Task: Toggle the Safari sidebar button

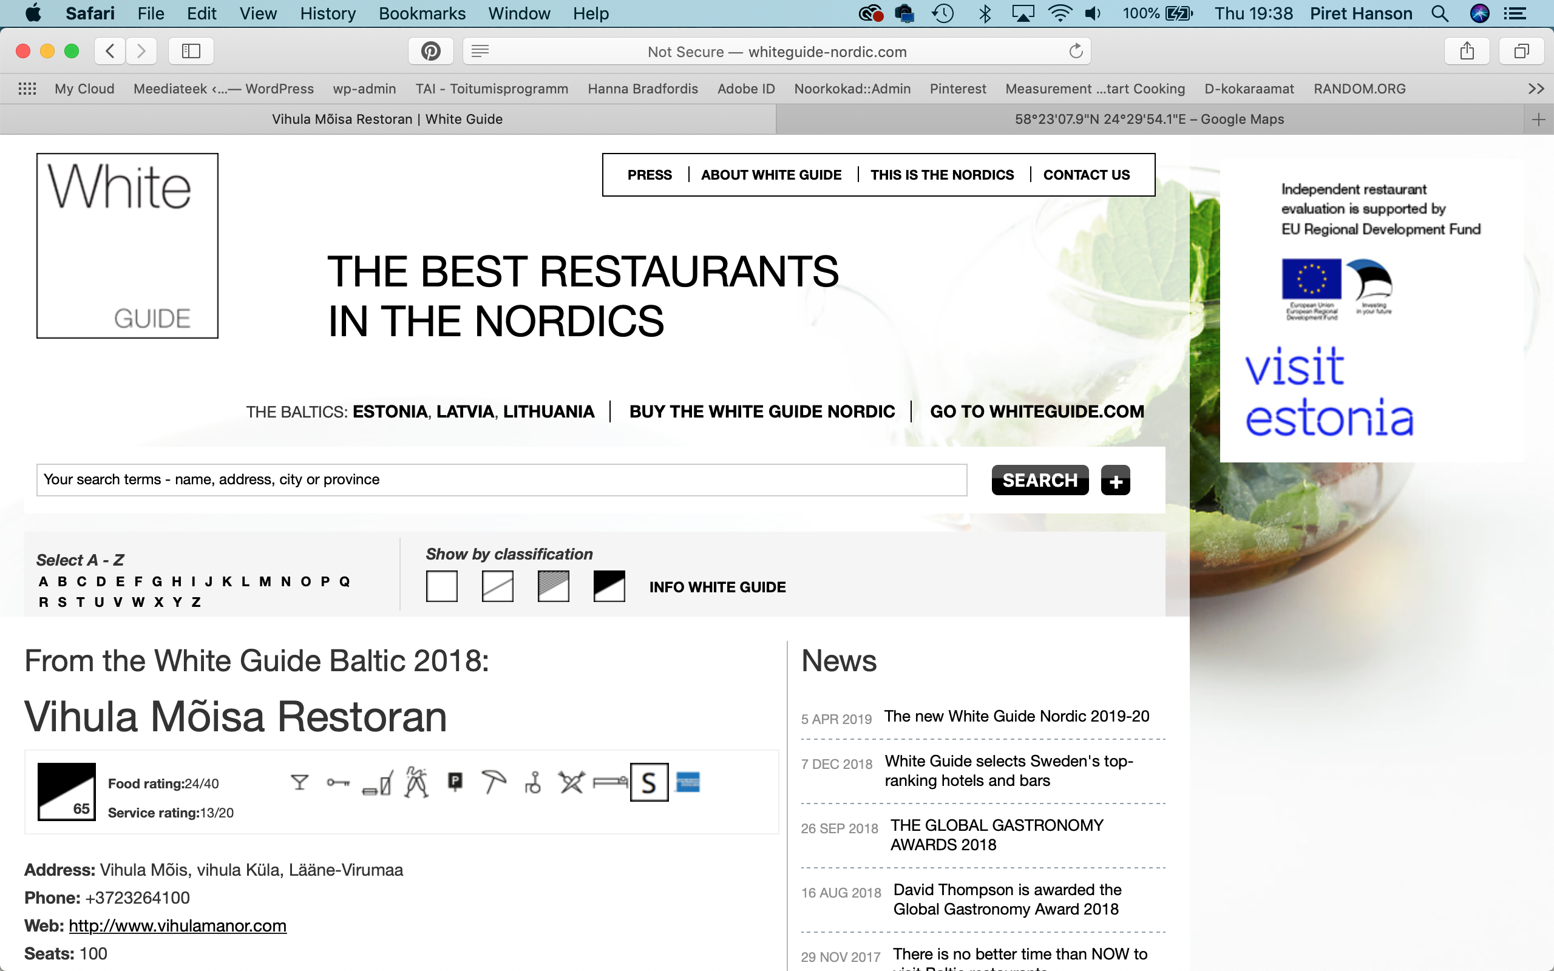Action: [x=191, y=52]
